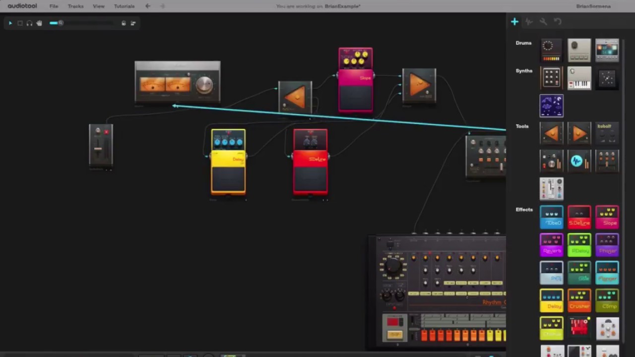The image size is (635, 357).
Task: Turn the large knob on the master output device
Action: coord(204,85)
